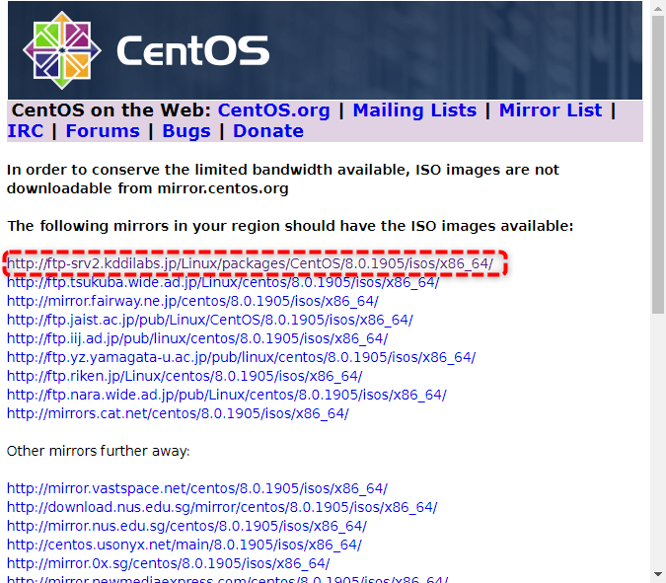Open the Donate link

point(268,131)
